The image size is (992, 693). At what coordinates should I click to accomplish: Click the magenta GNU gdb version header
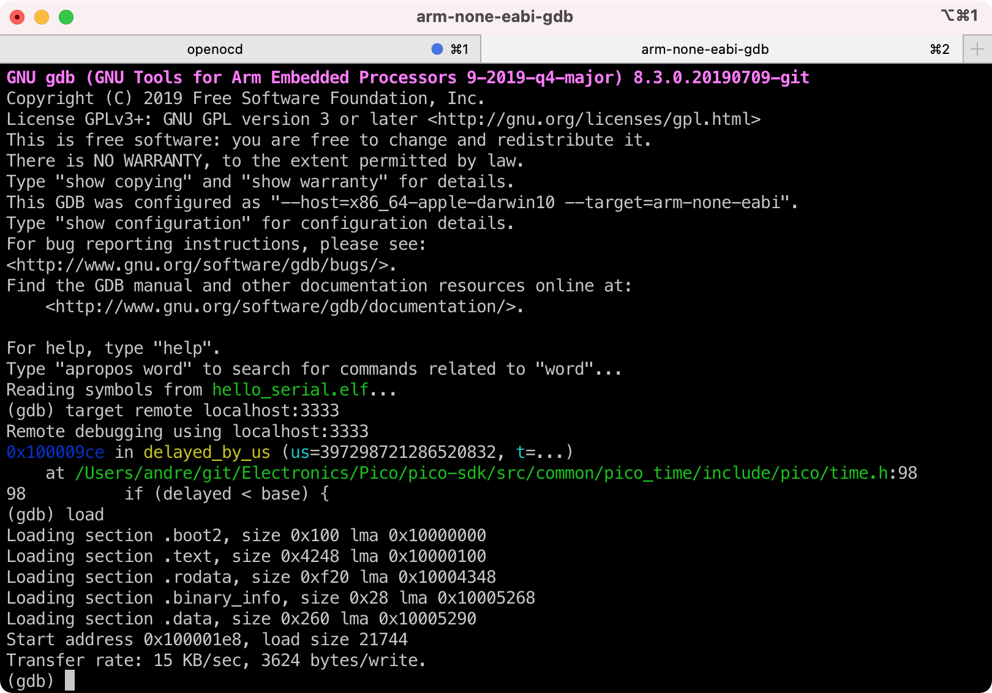tap(408, 78)
